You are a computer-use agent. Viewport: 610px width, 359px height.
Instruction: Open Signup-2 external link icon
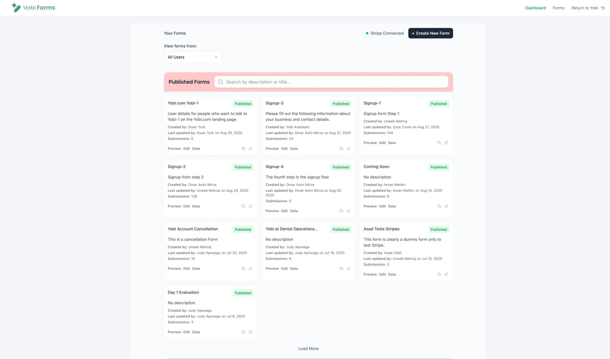coord(250,206)
